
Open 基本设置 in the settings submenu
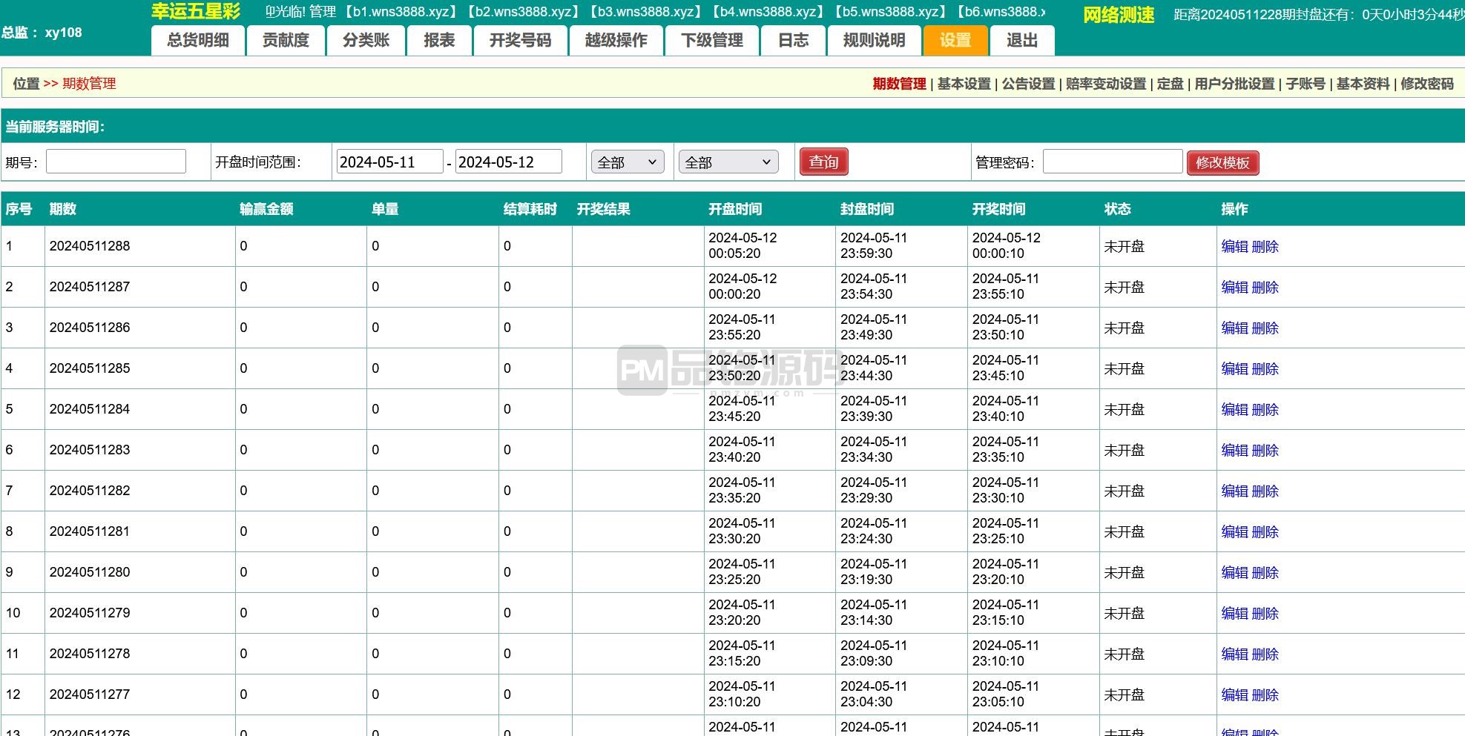click(x=964, y=84)
